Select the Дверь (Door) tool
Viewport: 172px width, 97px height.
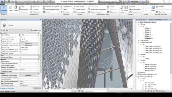point(16,9)
